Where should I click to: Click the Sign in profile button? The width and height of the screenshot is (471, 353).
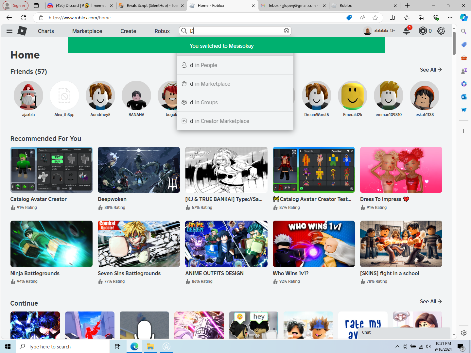[15, 6]
